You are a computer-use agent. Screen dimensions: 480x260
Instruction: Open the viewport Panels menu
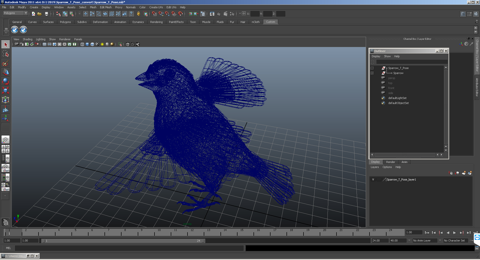coord(78,39)
